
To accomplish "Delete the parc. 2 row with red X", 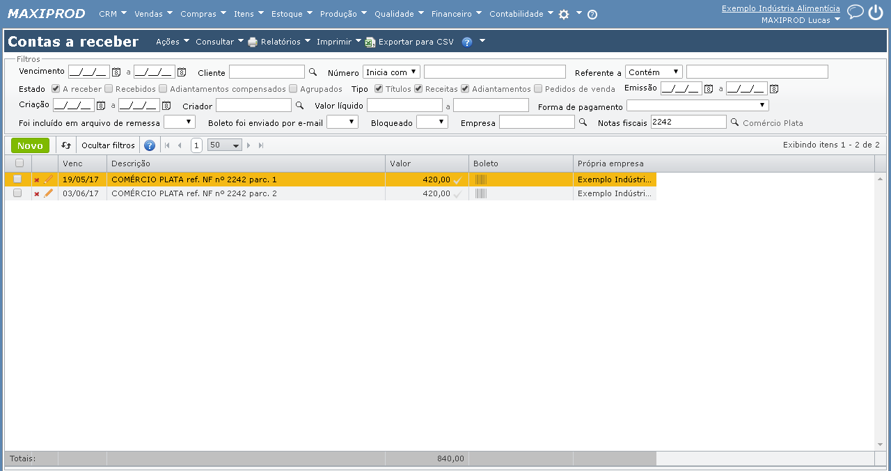I will (37, 194).
